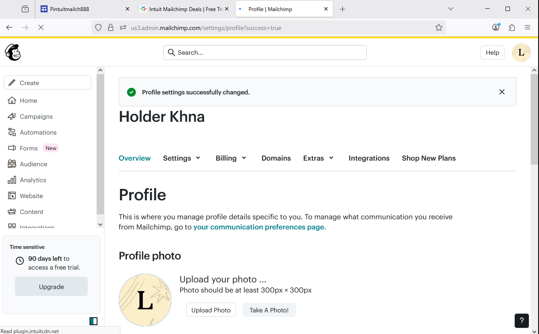539x334 pixels.
Task: Click the Upload Photo button
Action: (211, 310)
